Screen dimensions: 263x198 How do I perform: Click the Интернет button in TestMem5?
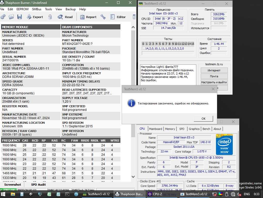[x=214, y=70]
